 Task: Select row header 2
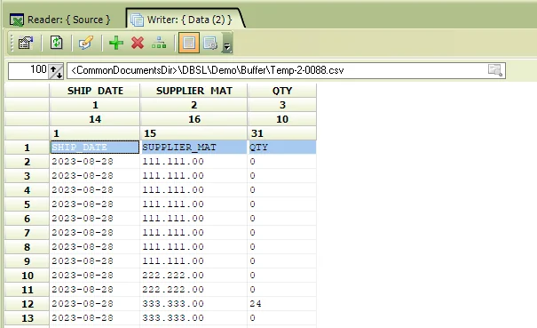coord(27,162)
